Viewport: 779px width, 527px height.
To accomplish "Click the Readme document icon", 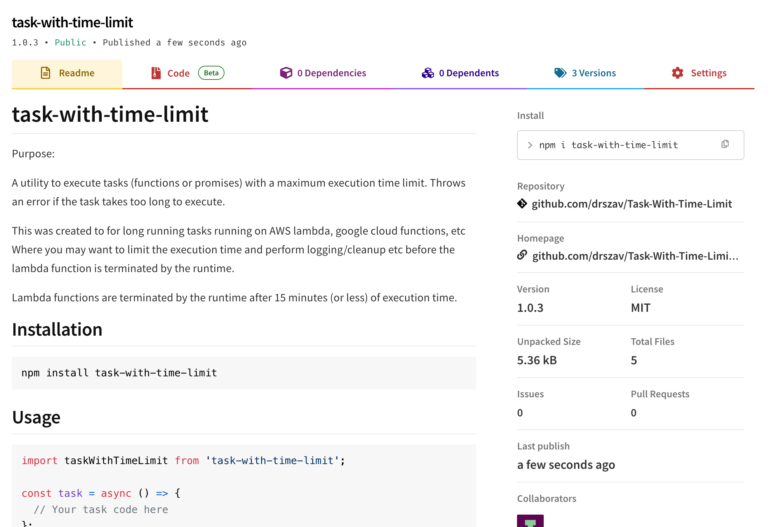I will pos(45,73).
